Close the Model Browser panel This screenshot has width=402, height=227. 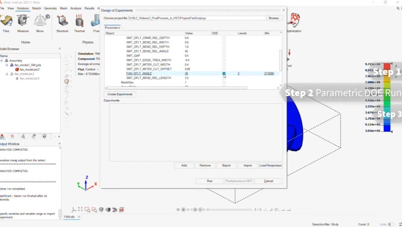[59, 49]
